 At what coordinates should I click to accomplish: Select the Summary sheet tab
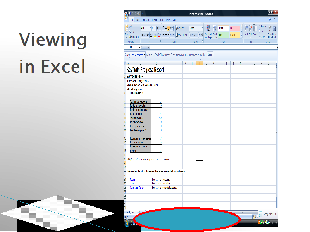click(x=134, y=212)
